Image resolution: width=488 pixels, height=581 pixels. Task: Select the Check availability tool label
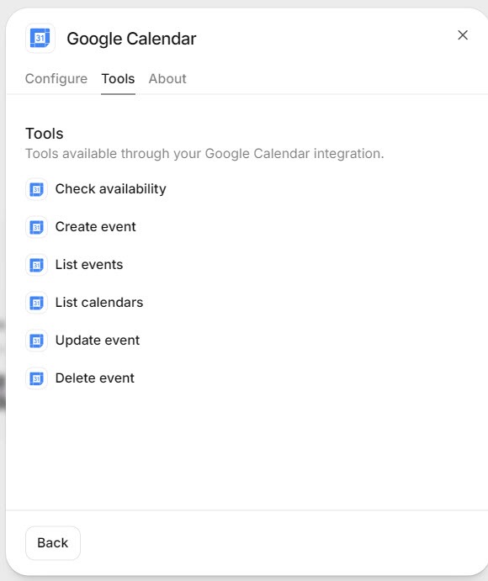pos(110,189)
